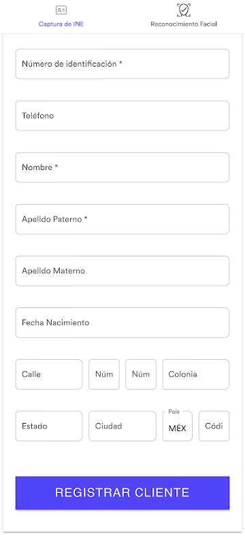Click the ID card icon above Captura de INE
Image resolution: width=245 pixels, height=544 pixels.
[x=61, y=10]
